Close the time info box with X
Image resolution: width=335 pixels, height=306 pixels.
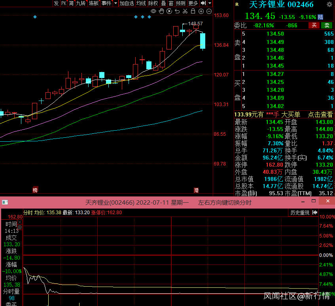point(20,222)
